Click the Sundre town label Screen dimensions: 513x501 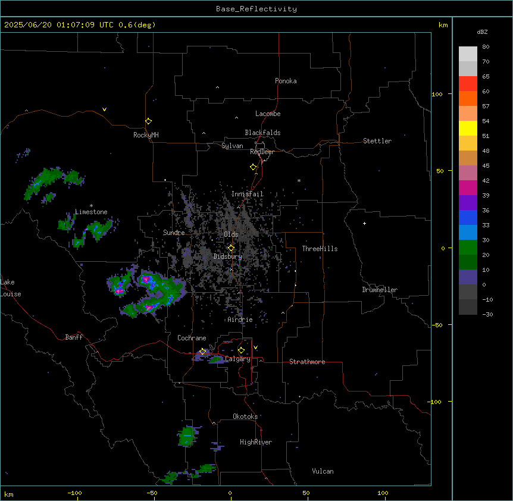tap(174, 233)
